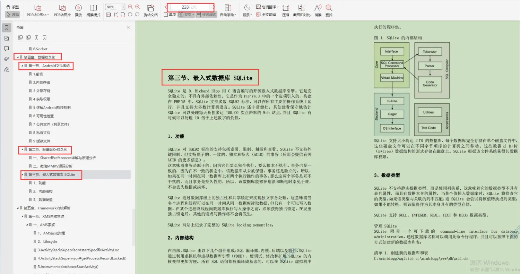Viewport: 520px width, 274px height.
Task: Click the 压缩 compress tool
Action: click(x=286, y=11)
